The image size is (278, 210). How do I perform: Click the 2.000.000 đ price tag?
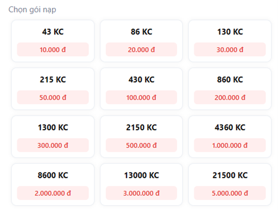pos(53,193)
